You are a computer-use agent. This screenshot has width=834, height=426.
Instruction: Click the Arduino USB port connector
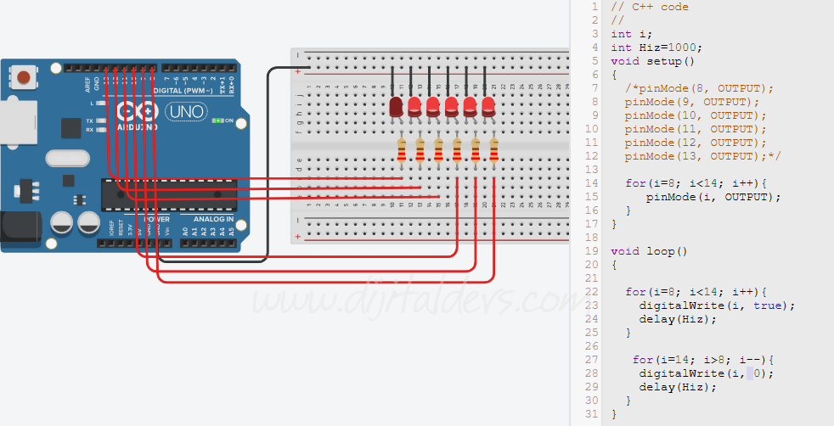point(18,123)
